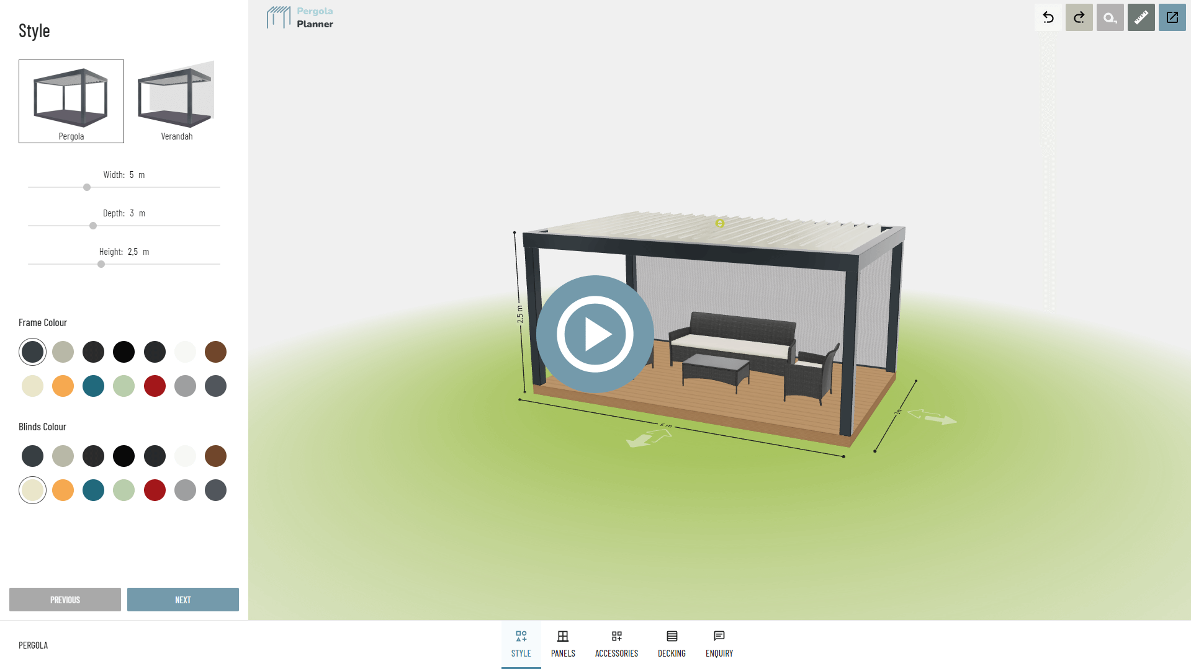The width and height of the screenshot is (1191, 669).
Task: Choose light grey frame colour swatch
Action: [x=185, y=386]
